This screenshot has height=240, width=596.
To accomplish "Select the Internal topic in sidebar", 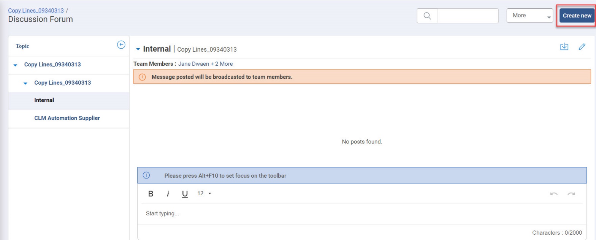I will [x=44, y=101].
